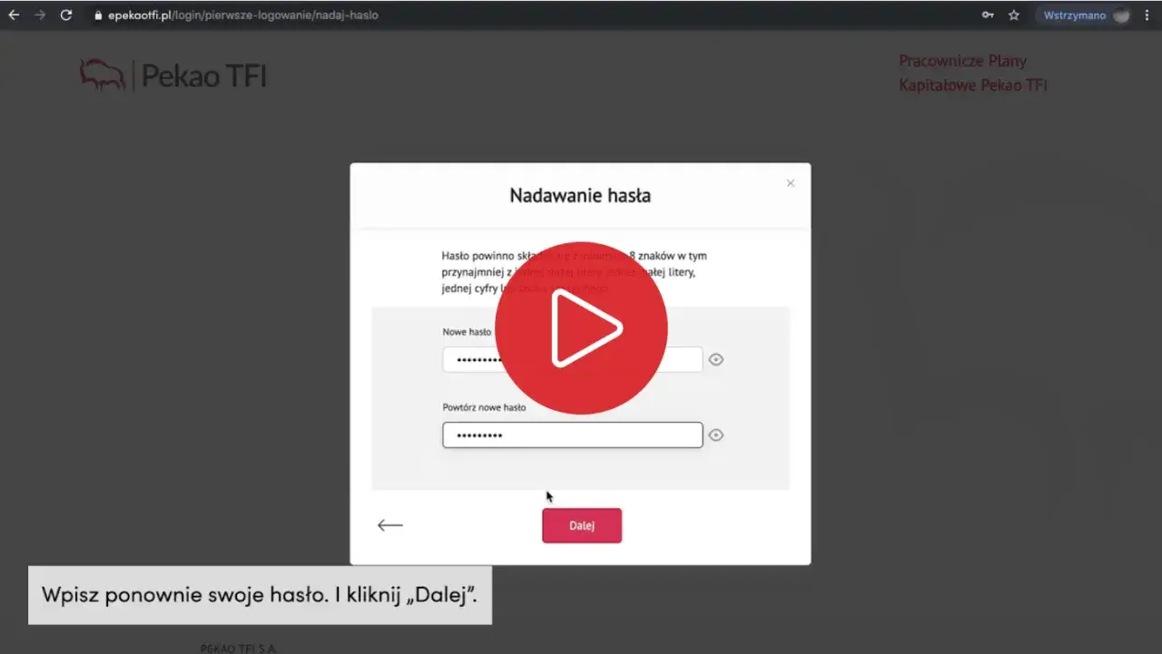Show the password in Nowe hasło
The height and width of the screenshot is (654, 1162).
tap(715, 360)
